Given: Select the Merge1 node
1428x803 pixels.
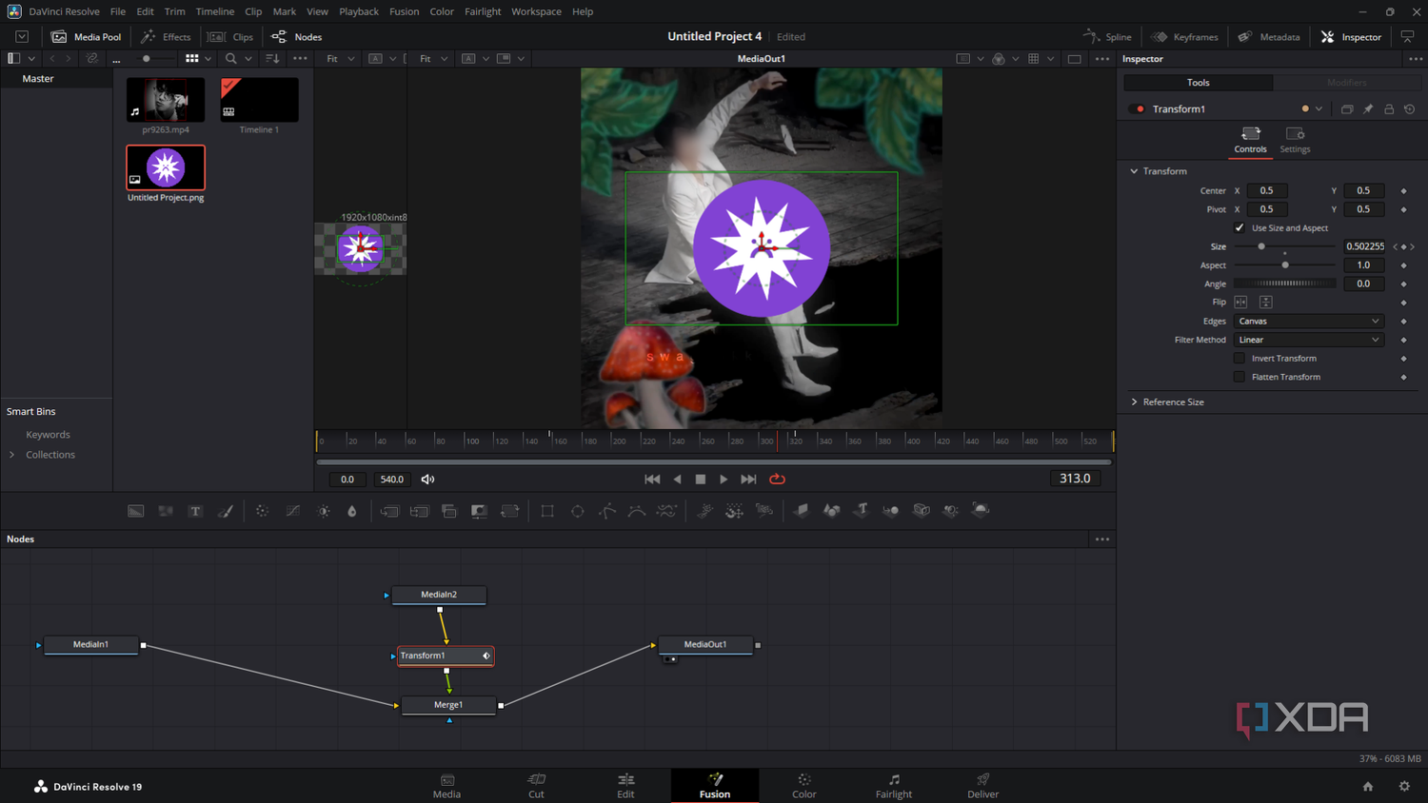Looking at the screenshot, I should (x=448, y=705).
